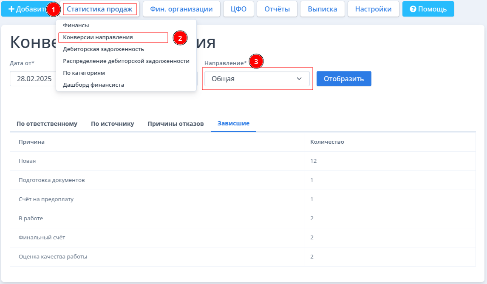Click the count 12 for Новая
The image size is (487, 284).
point(313,161)
